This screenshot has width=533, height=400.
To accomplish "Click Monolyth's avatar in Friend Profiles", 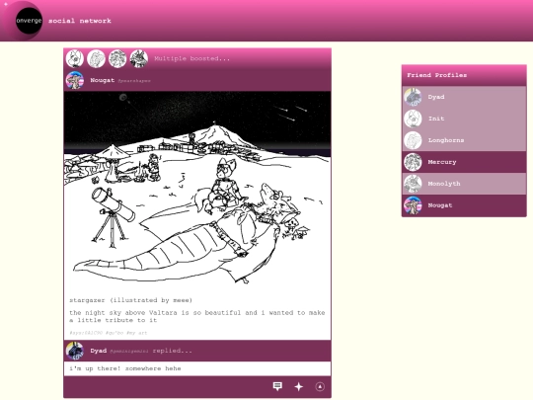I will click(x=413, y=184).
